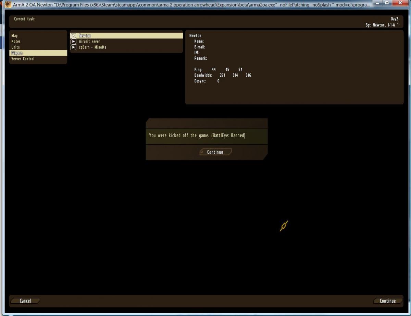Click the player icon beside Newton
This screenshot has width=411, height=316.
[x=73, y=36]
